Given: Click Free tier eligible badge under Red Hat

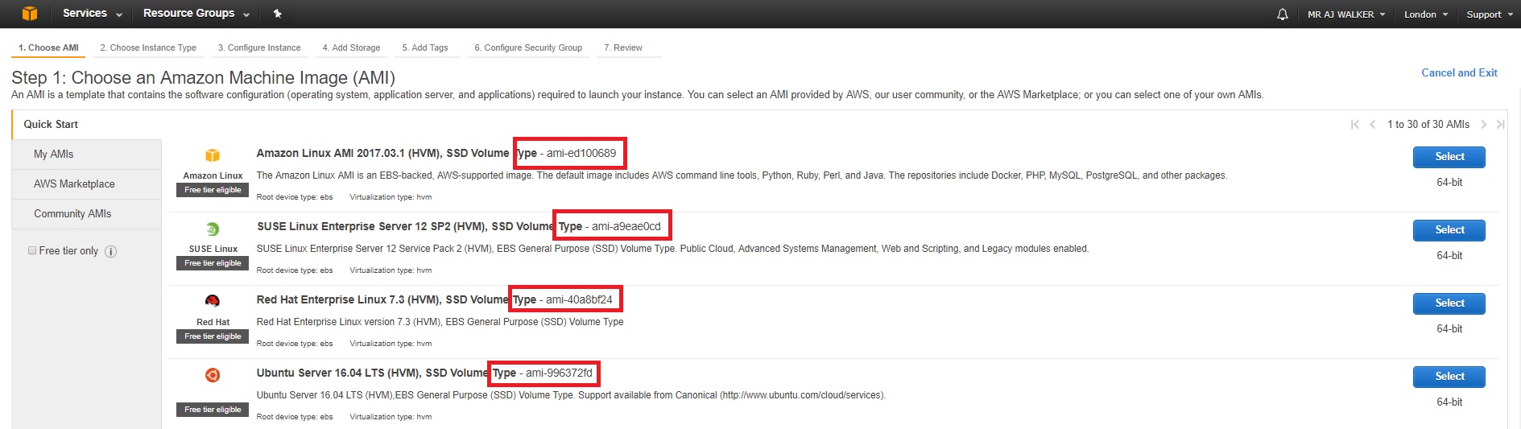Looking at the screenshot, I should (x=213, y=336).
